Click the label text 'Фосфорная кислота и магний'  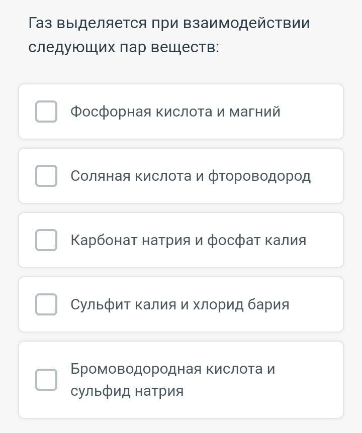click(175, 112)
